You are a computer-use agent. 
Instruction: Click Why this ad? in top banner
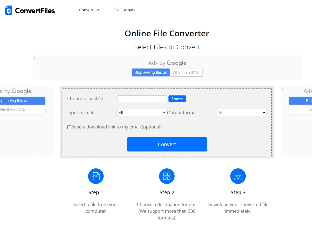[186, 72]
